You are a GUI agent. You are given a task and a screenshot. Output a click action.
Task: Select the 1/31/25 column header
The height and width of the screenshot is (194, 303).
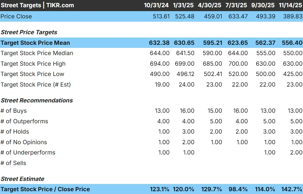(x=183, y=5)
